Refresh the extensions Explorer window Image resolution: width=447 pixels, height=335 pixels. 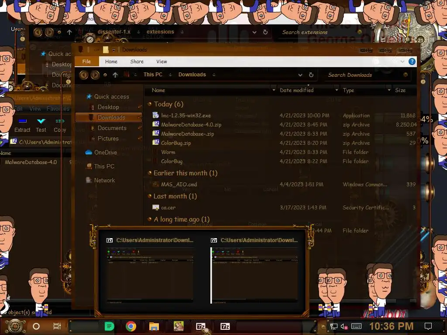pyautogui.click(x=265, y=32)
